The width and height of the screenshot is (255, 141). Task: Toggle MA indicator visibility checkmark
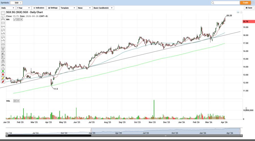click(x=15, y=19)
